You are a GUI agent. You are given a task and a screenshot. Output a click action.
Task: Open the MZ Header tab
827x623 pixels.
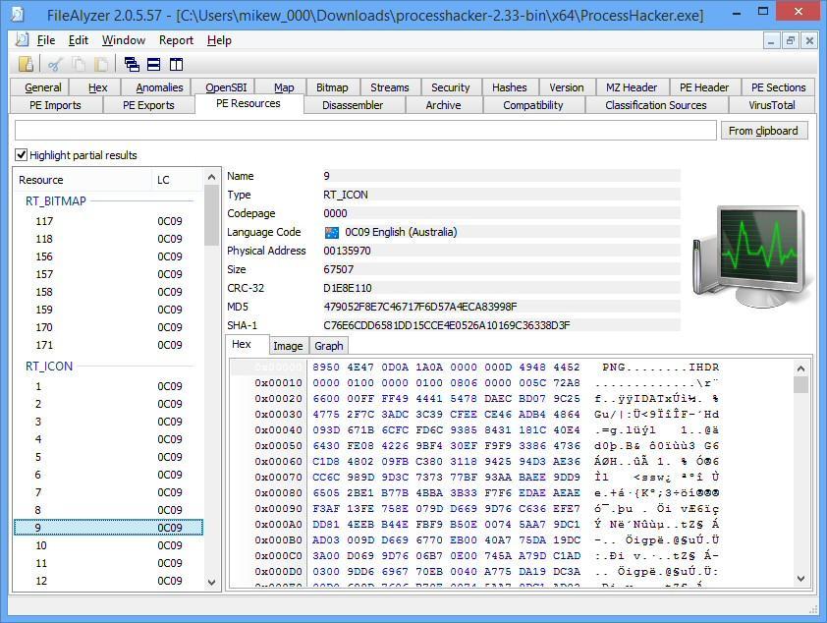632,87
